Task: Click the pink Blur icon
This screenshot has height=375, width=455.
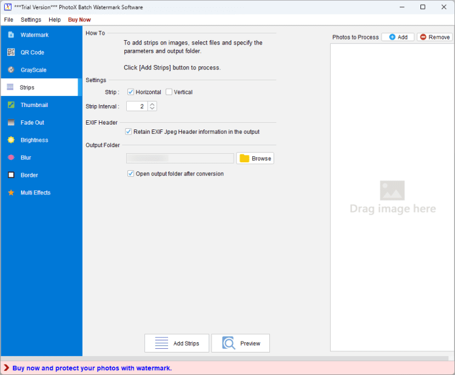Action: 11,157
